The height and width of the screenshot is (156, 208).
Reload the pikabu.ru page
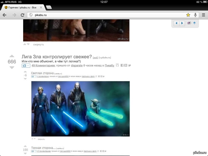[x=22, y=15]
